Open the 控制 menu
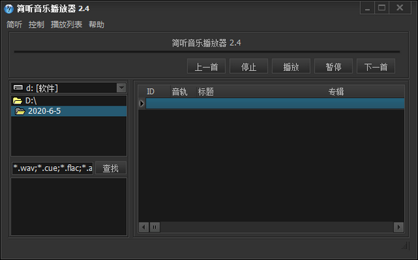418x260 pixels. (x=36, y=24)
